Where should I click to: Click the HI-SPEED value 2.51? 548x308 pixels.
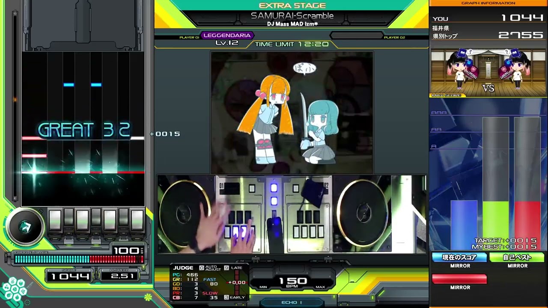pyautogui.click(x=123, y=276)
